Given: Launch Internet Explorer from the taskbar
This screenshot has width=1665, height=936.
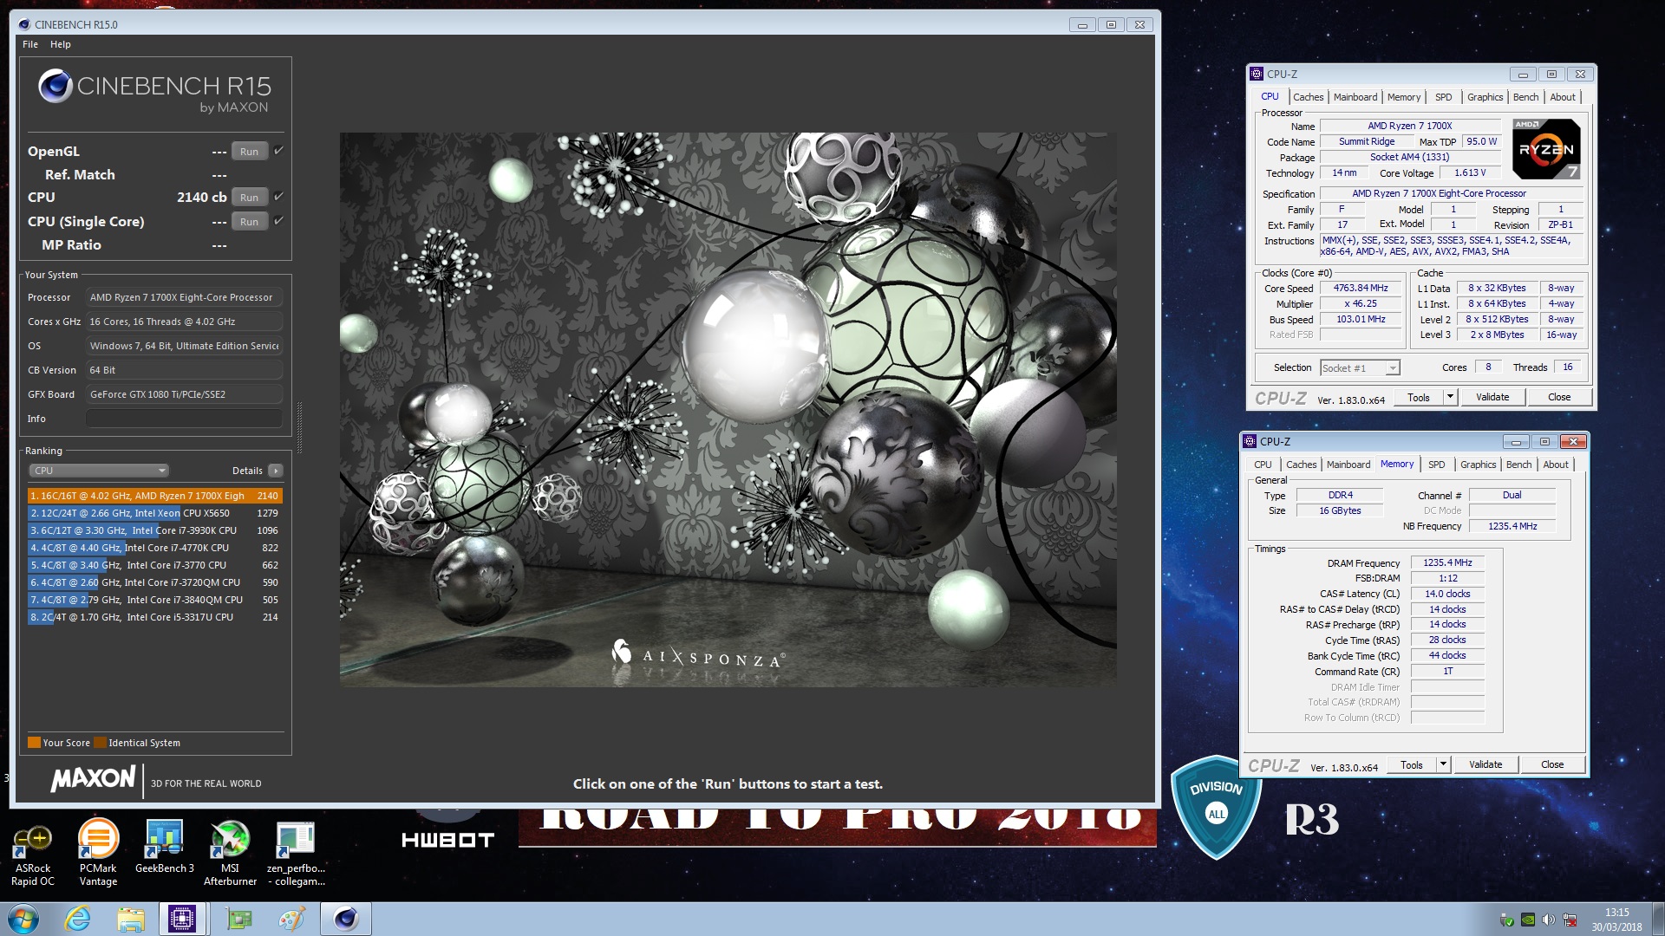Looking at the screenshot, I should (77, 919).
